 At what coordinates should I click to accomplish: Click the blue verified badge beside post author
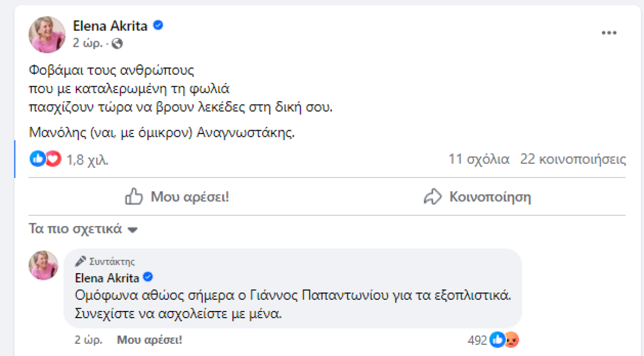(x=158, y=26)
